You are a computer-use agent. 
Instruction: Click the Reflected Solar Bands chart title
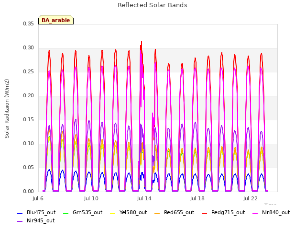(153, 5)
